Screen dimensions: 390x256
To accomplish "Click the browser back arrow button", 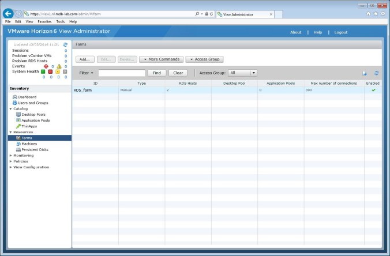I will pyautogui.click(x=8, y=13).
